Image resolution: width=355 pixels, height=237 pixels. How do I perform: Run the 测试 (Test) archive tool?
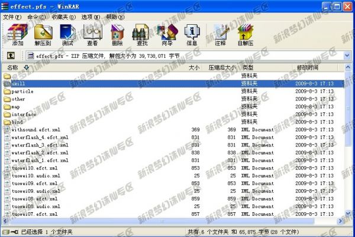pos(67,35)
